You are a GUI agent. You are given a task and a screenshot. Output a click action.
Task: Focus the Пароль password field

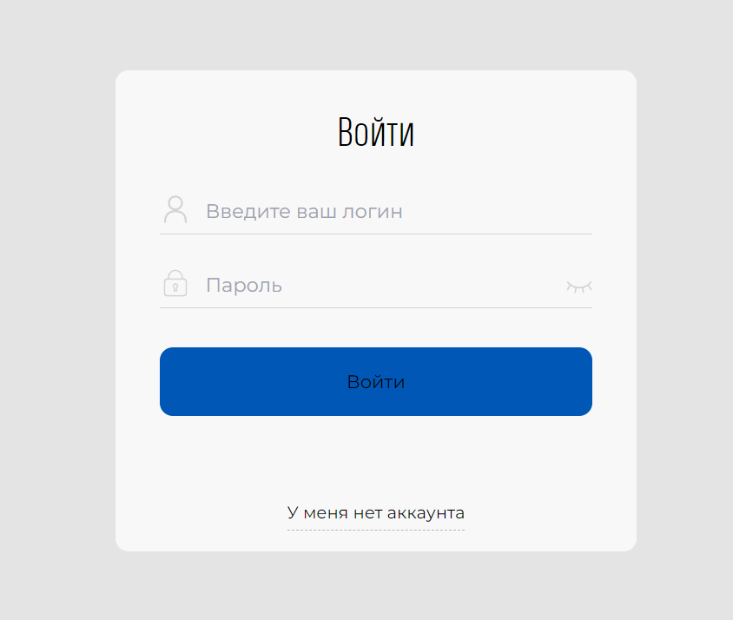point(382,286)
